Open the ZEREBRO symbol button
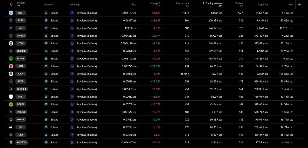The image size is (308, 148). (x=22, y=51)
